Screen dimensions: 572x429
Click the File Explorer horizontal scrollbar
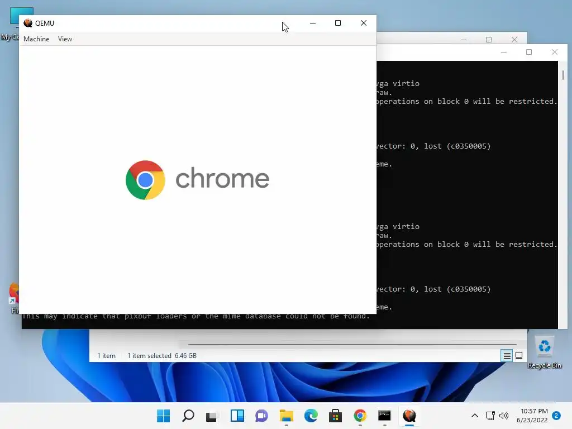click(352, 344)
